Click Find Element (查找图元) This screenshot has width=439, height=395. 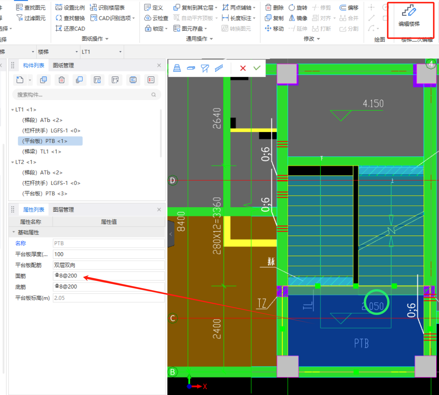point(31,8)
